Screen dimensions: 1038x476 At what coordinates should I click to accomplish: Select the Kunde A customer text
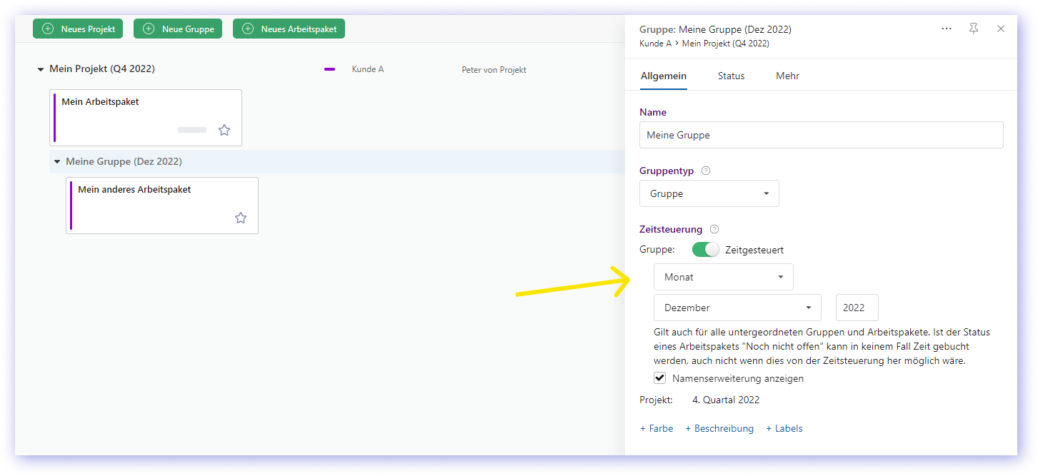(367, 69)
